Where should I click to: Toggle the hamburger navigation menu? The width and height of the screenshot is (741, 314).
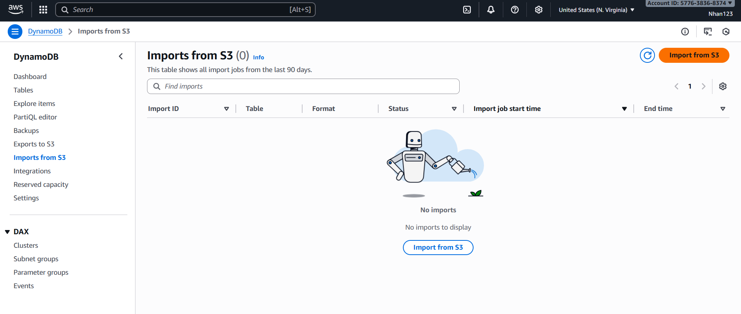[x=15, y=32]
